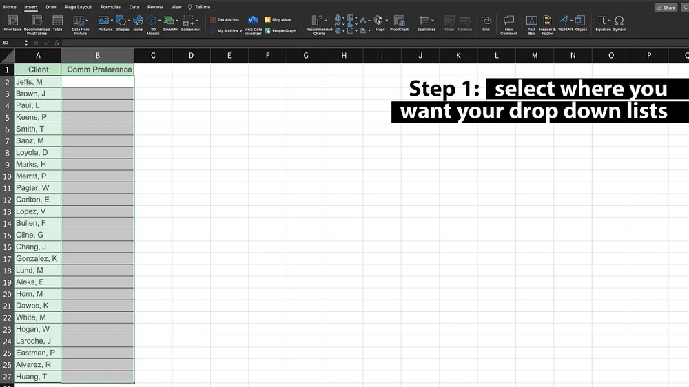
Task: Open the Icons gallery
Action: click(138, 23)
